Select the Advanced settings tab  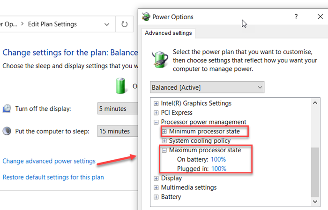[x=168, y=33]
